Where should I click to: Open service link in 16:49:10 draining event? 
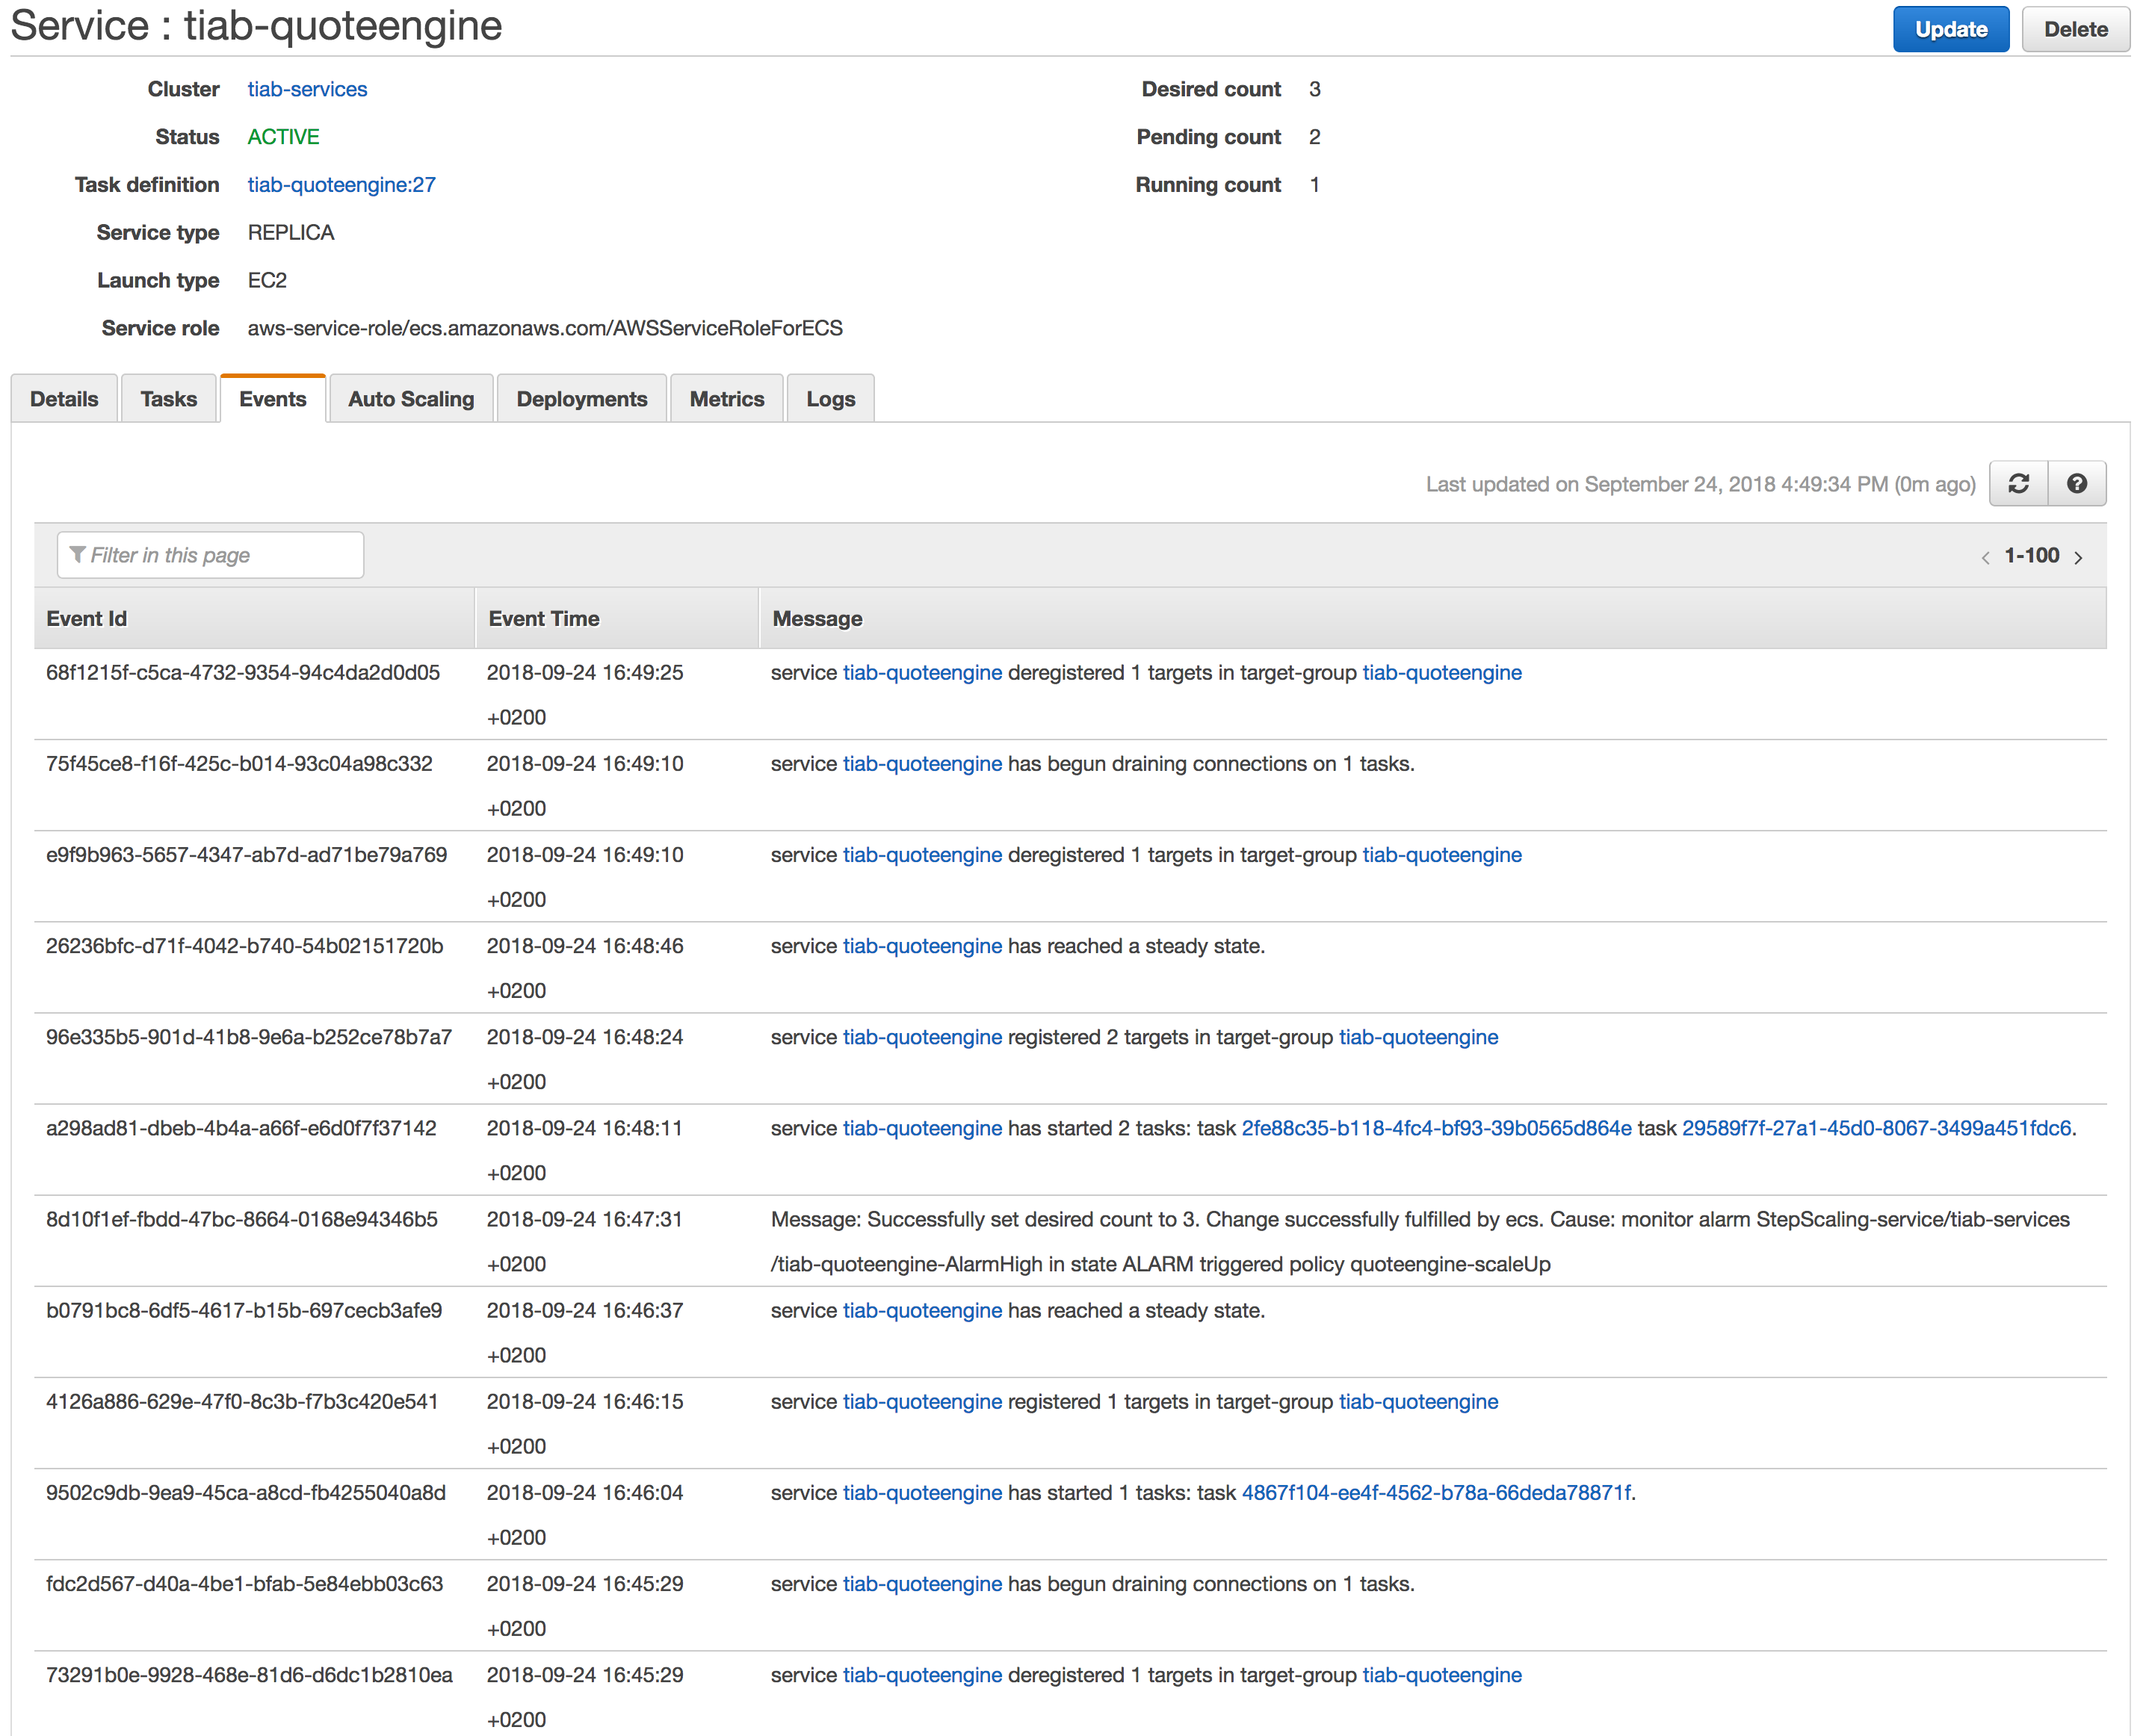(x=922, y=764)
